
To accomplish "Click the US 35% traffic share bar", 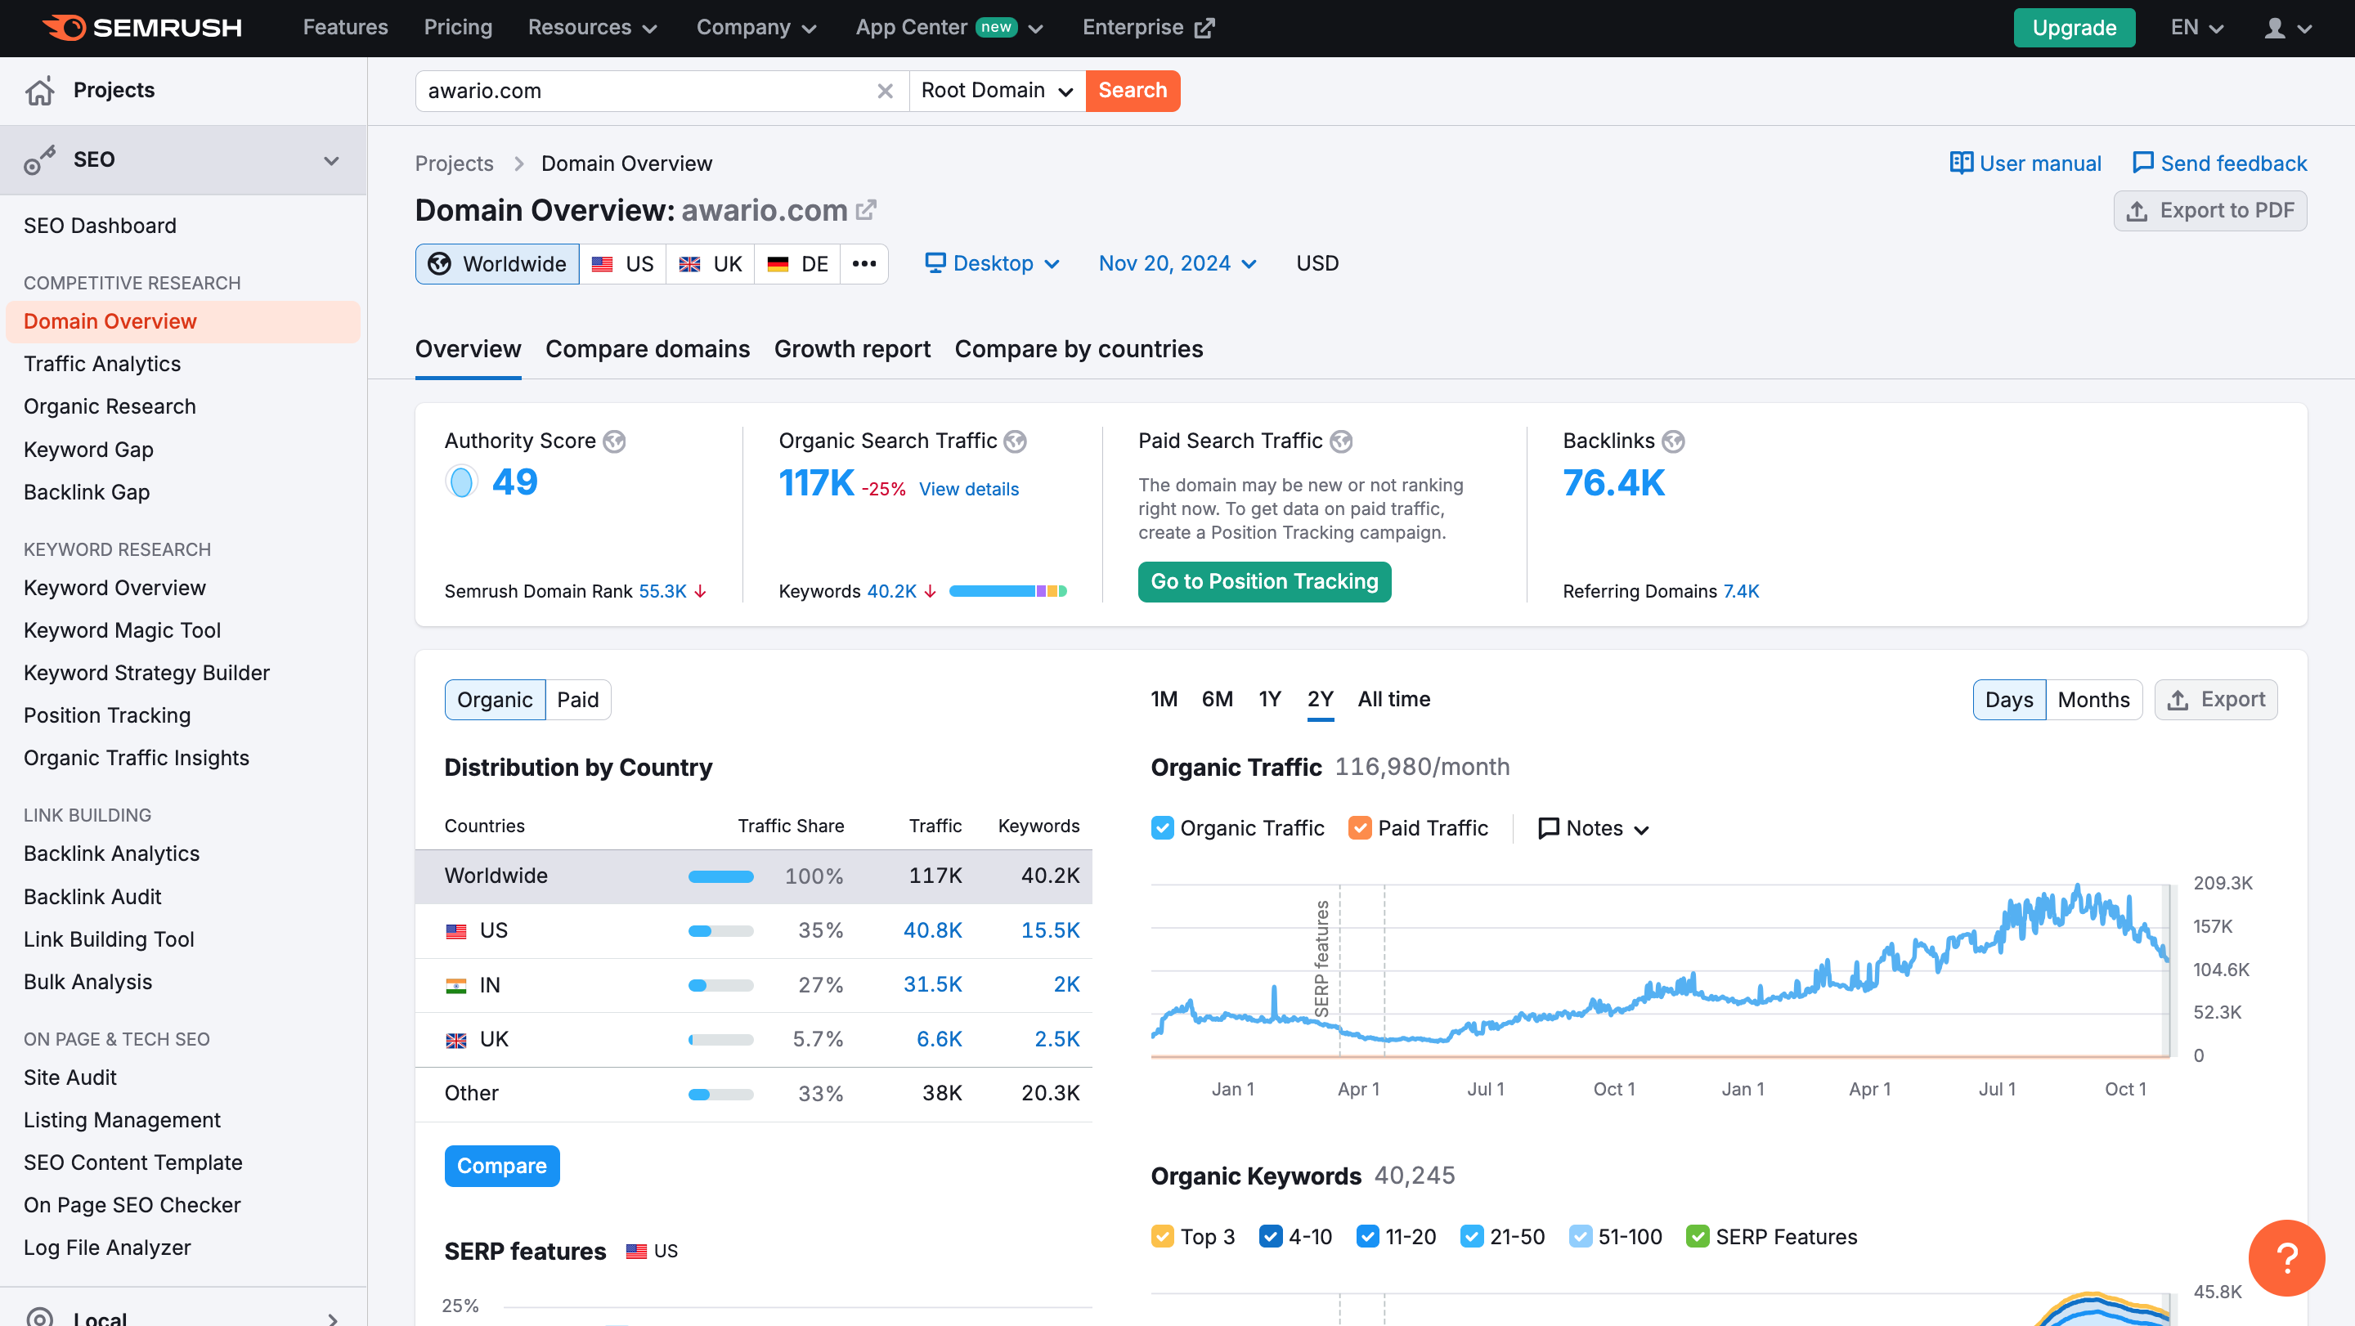I will click(720, 931).
